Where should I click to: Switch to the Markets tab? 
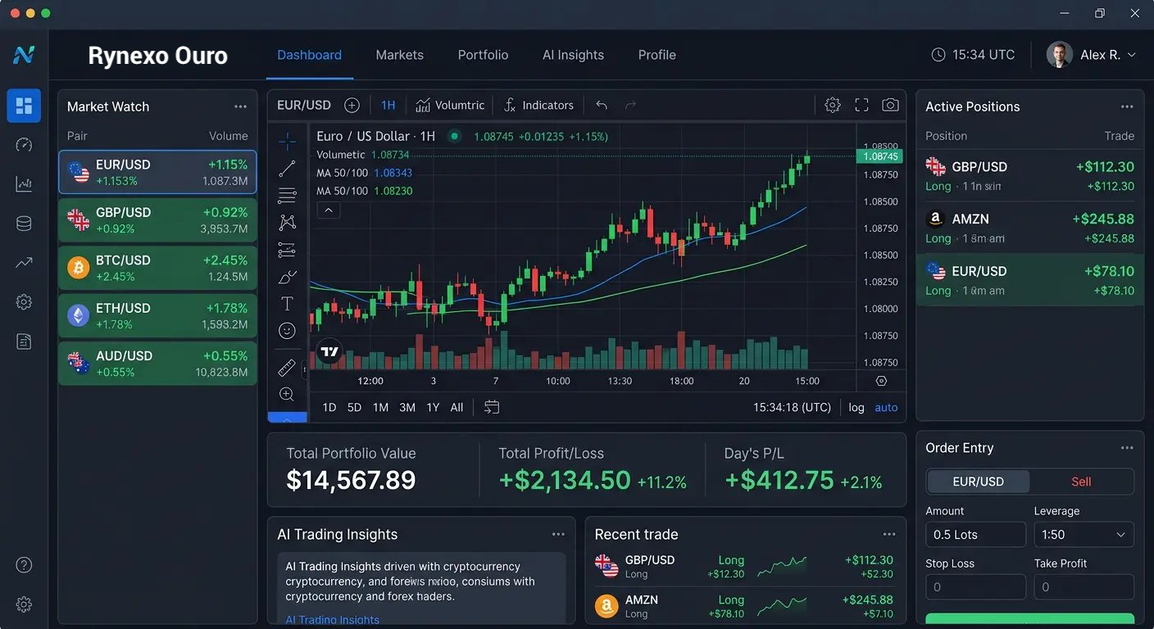point(399,55)
